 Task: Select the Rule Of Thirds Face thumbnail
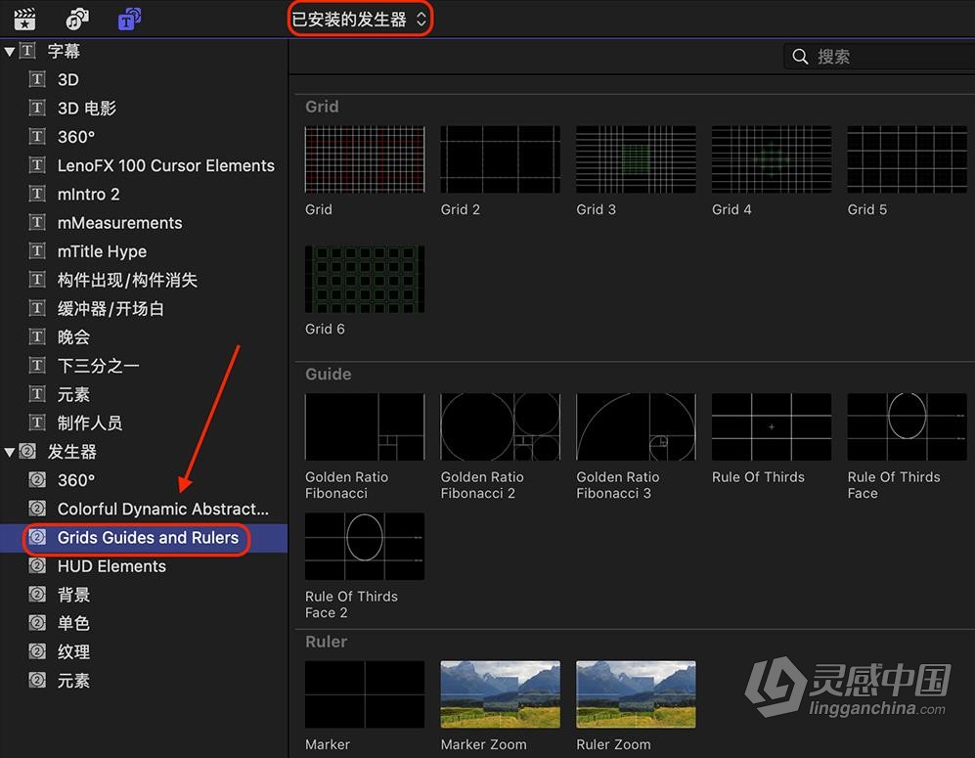(908, 426)
